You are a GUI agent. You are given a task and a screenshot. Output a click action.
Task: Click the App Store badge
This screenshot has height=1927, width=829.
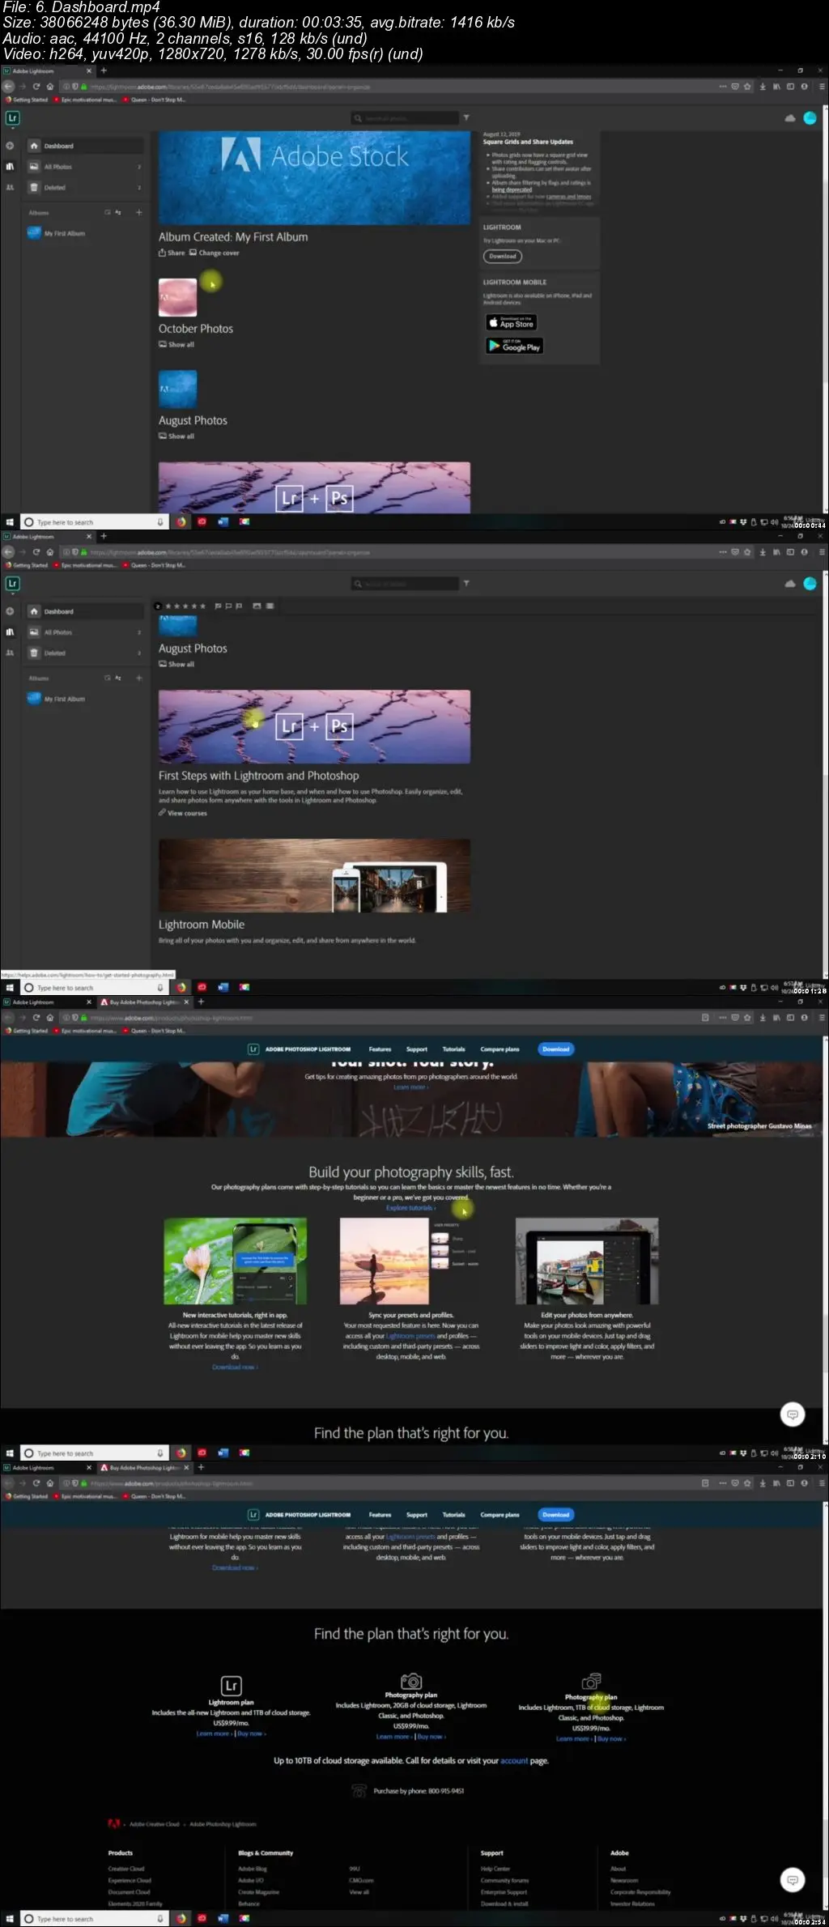pyautogui.click(x=511, y=322)
